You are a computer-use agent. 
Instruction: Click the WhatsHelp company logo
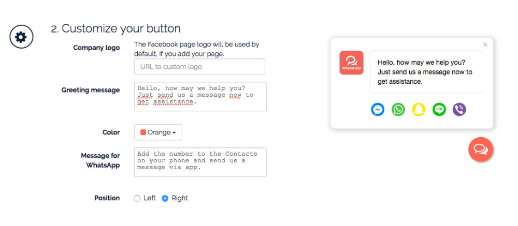(x=351, y=63)
